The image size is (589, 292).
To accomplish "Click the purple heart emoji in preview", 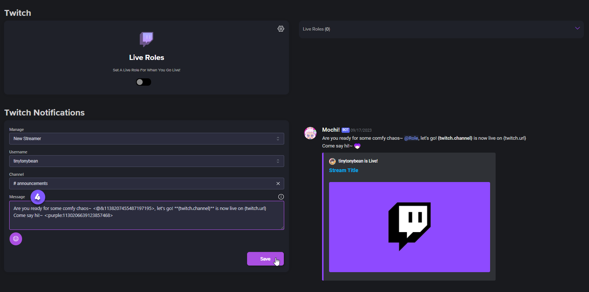I will [x=357, y=146].
